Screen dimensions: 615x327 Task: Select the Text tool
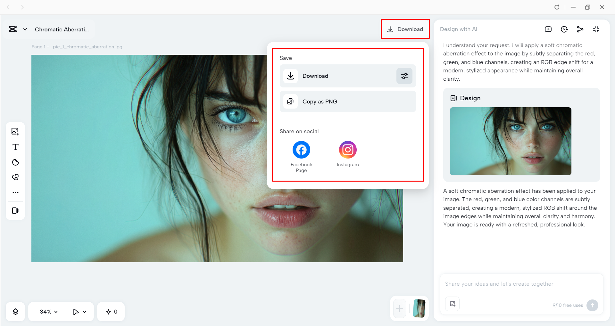(15, 147)
